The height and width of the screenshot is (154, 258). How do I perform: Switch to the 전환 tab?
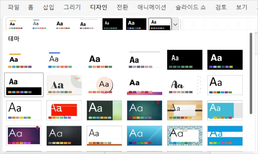122,7
